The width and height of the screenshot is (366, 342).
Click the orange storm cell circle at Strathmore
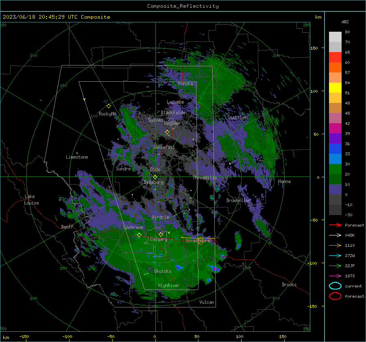(200, 242)
